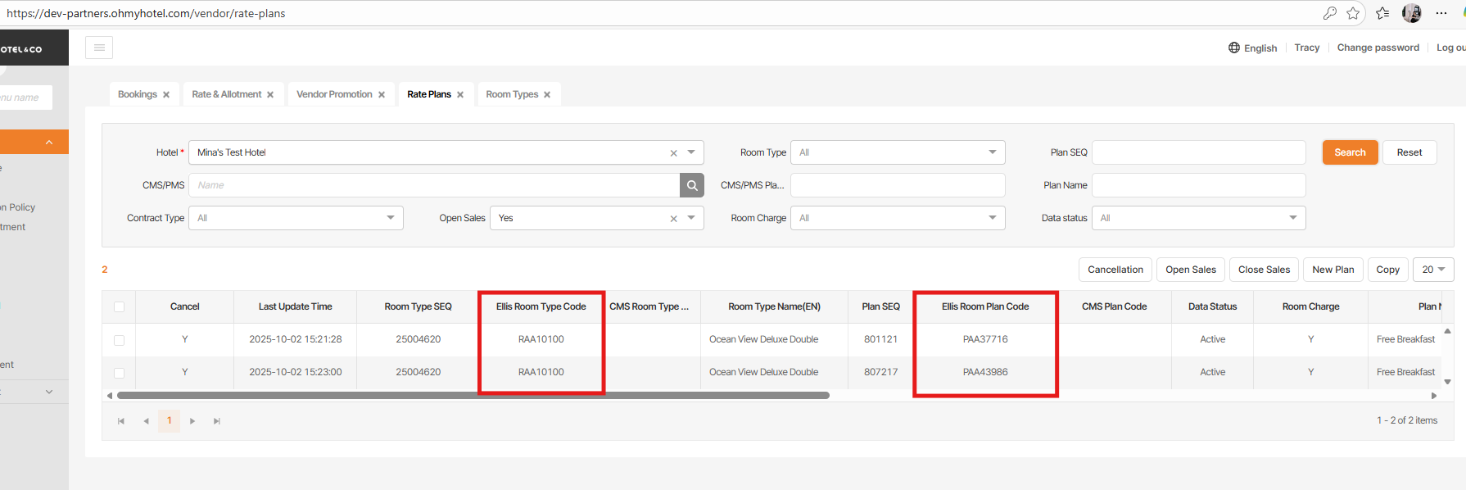This screenshot has width=1466, height=490.
Task: Switch to the Room Types tab
Action: tap(512, 94)
